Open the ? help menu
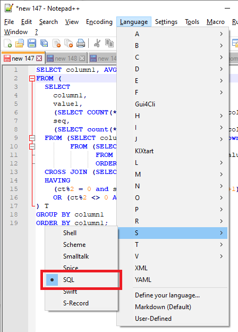This screenshot has width=238, height=332. coord(36,32)
